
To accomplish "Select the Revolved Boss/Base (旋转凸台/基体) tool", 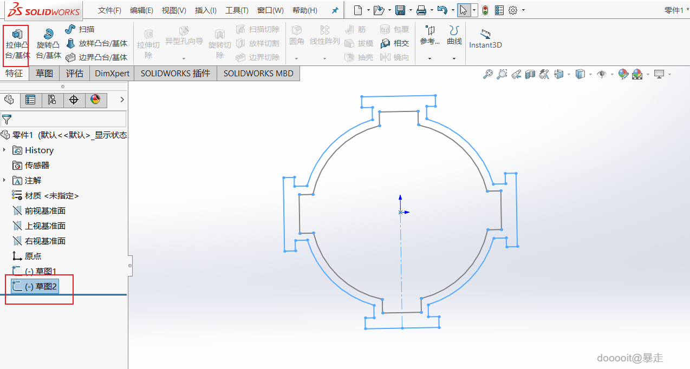I will [48, 43].
